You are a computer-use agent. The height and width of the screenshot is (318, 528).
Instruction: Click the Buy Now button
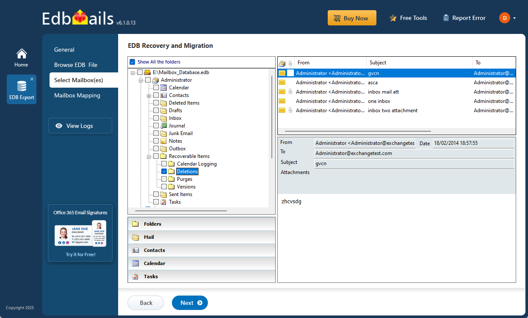click(x=352, y=18)
